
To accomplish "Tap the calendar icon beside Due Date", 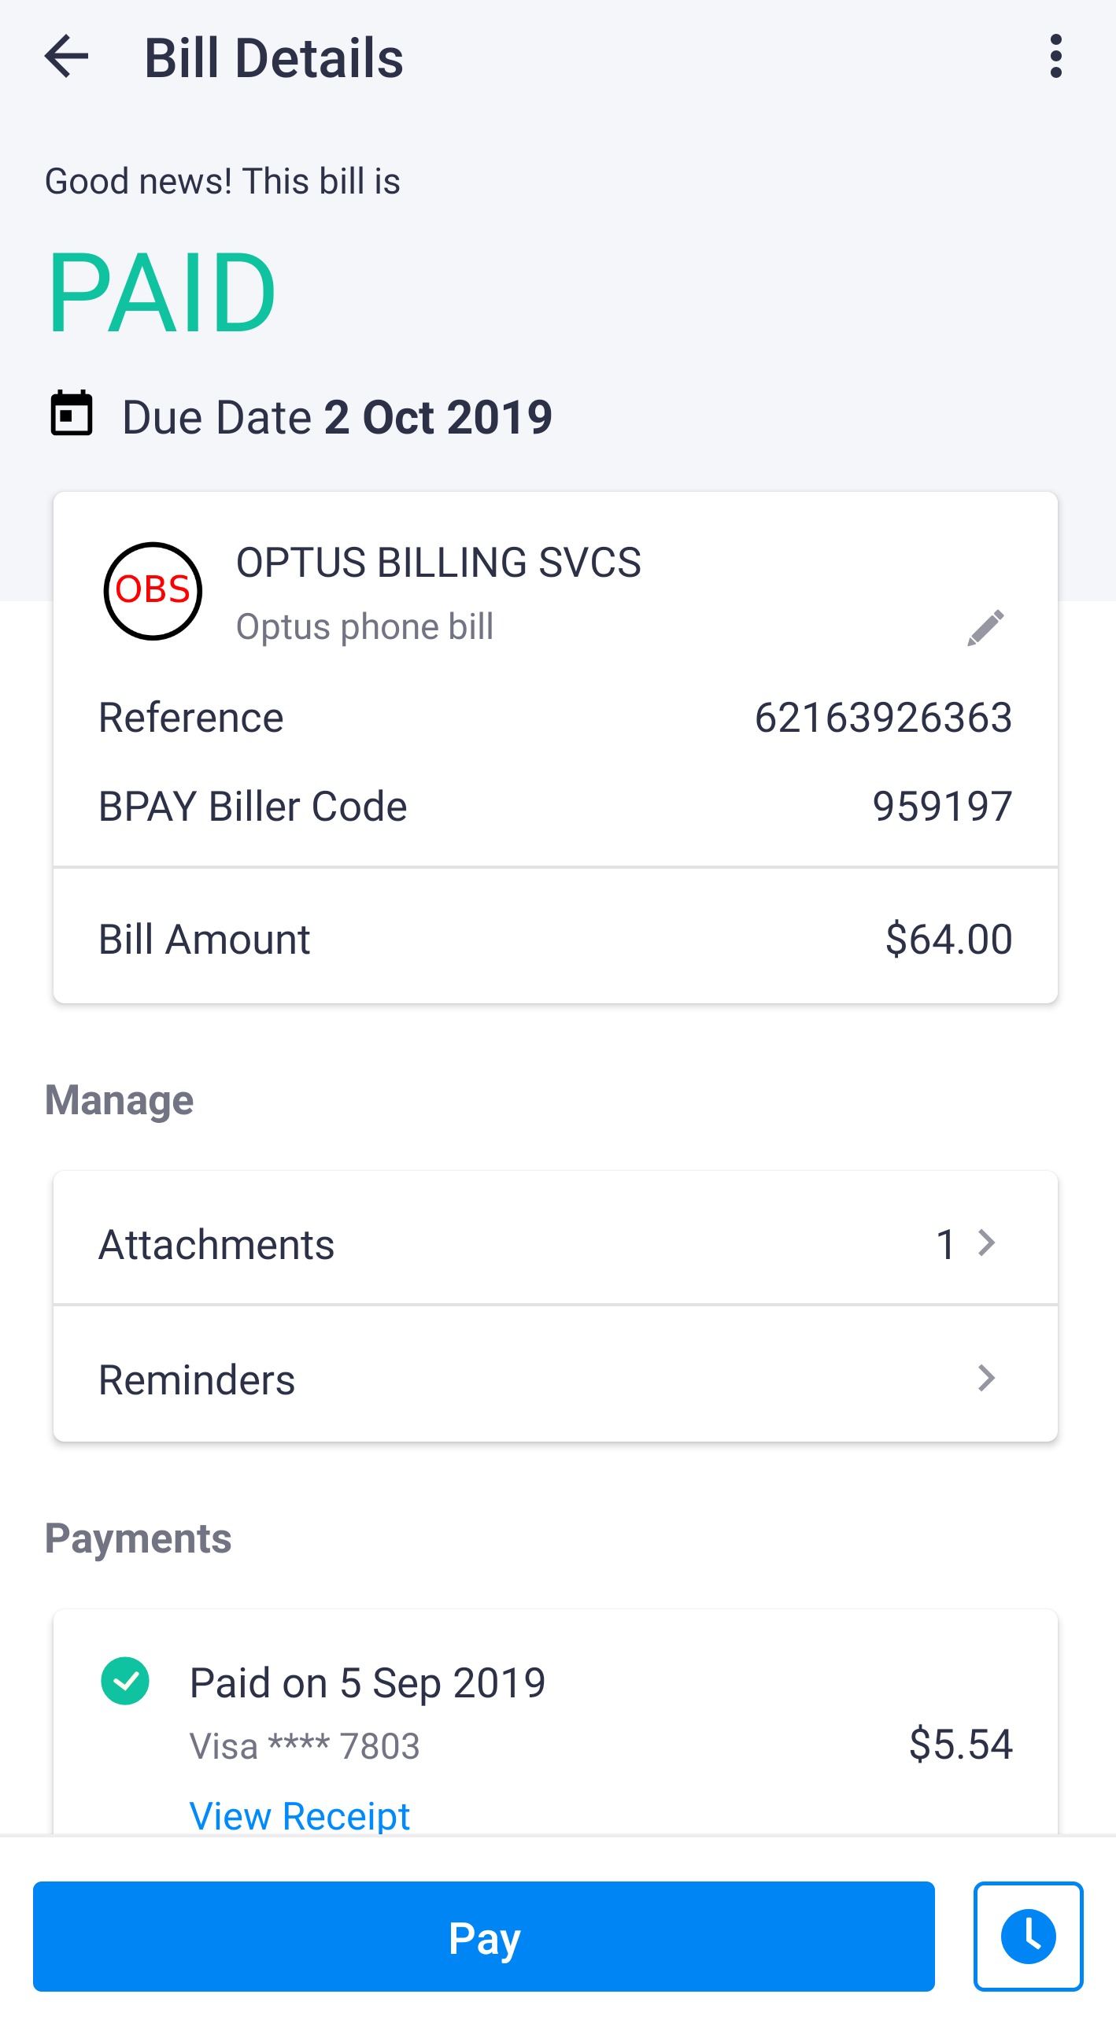I will [71, 414].
